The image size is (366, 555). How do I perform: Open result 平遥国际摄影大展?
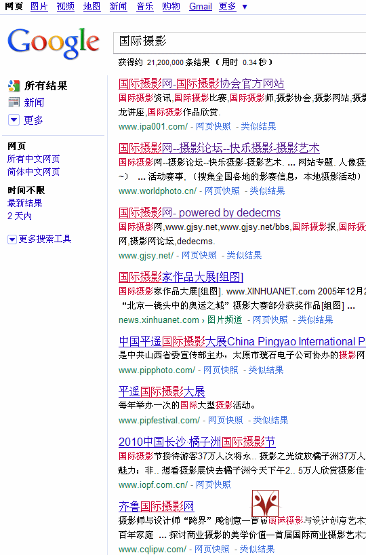click(162, 391)
